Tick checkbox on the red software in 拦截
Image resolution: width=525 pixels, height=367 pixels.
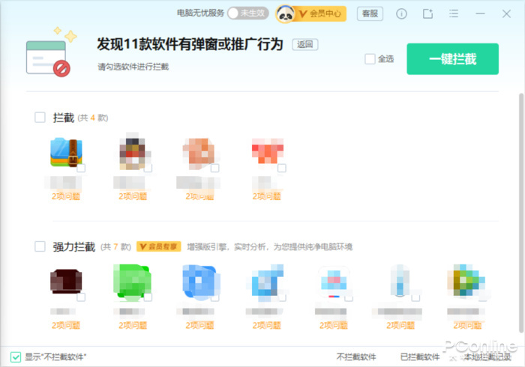[x=282, y=168]
